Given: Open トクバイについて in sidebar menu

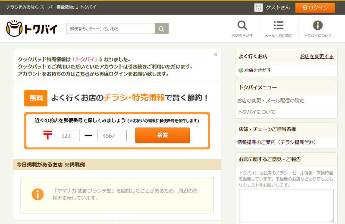Looking at the screenshot, I should click(x=256, y=112).
